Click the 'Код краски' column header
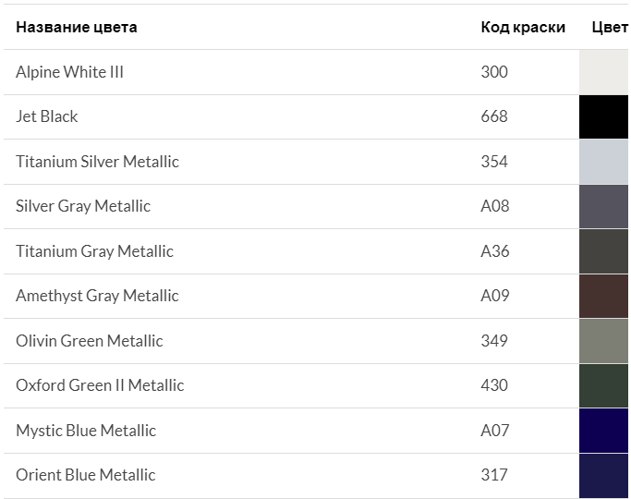631x499 pixels. (523, 27)
